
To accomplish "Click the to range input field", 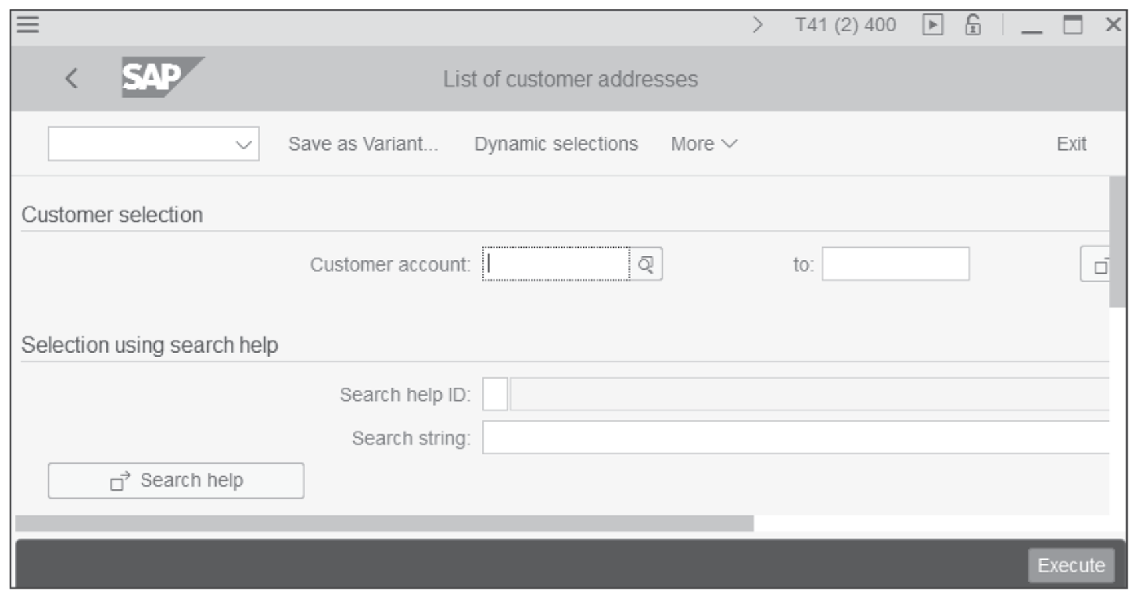I will pos(895,264).
